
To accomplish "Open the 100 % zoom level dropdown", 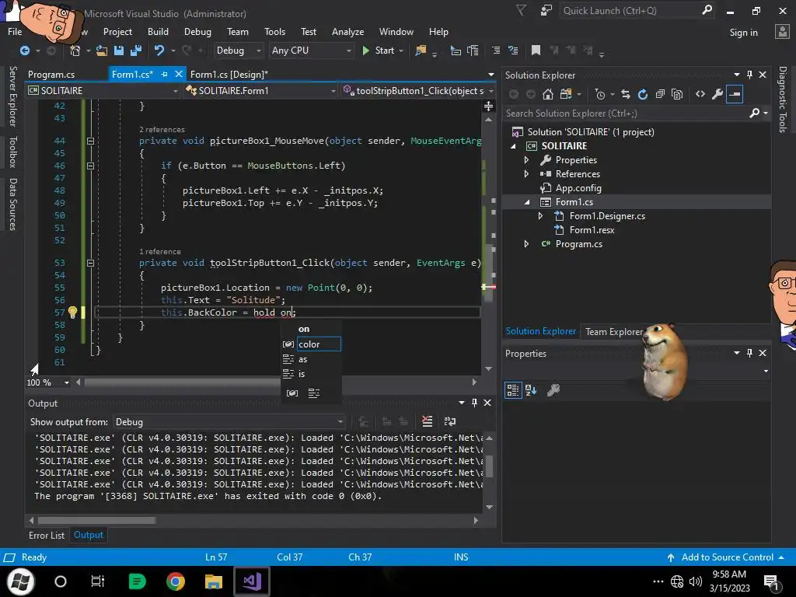I will pos(47,382).
